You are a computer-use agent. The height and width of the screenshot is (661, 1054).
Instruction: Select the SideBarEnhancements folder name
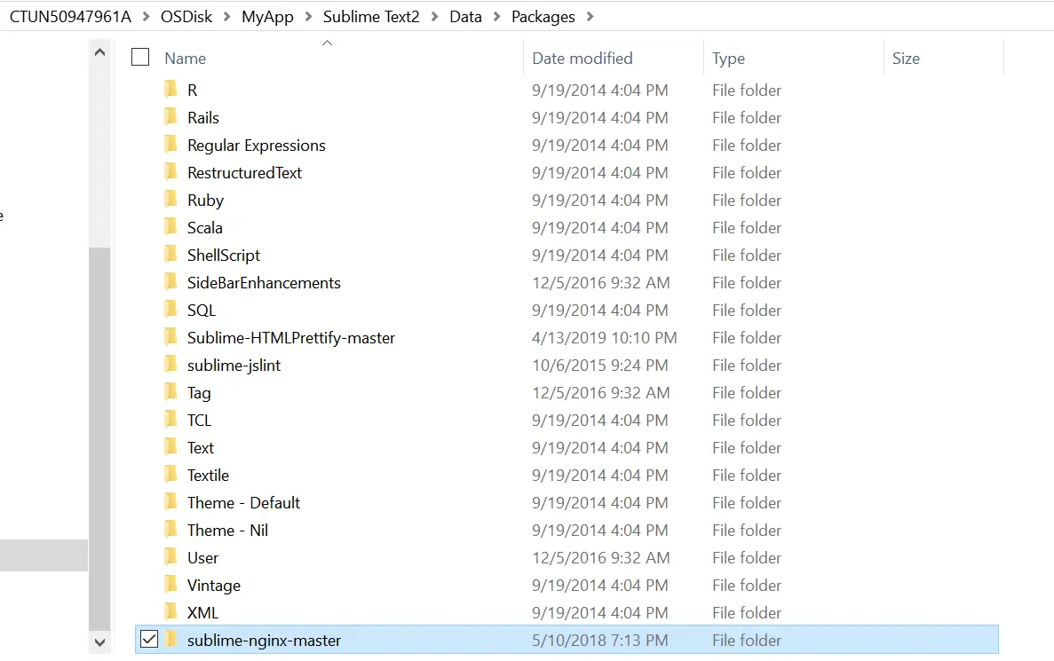264,283
